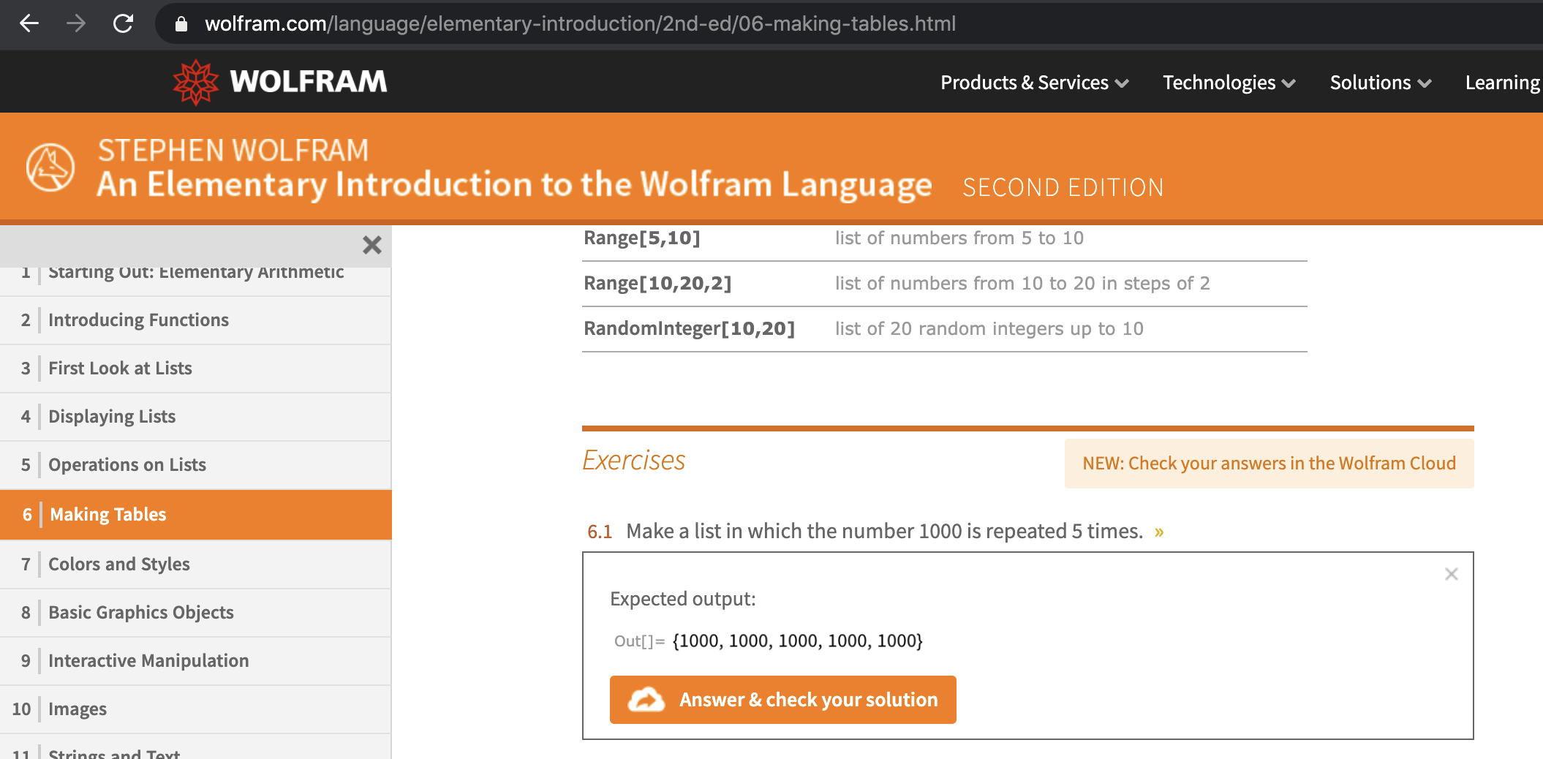Click 'list of numbers from 10 to 20 in steps of 2'

coord(1022,283)
